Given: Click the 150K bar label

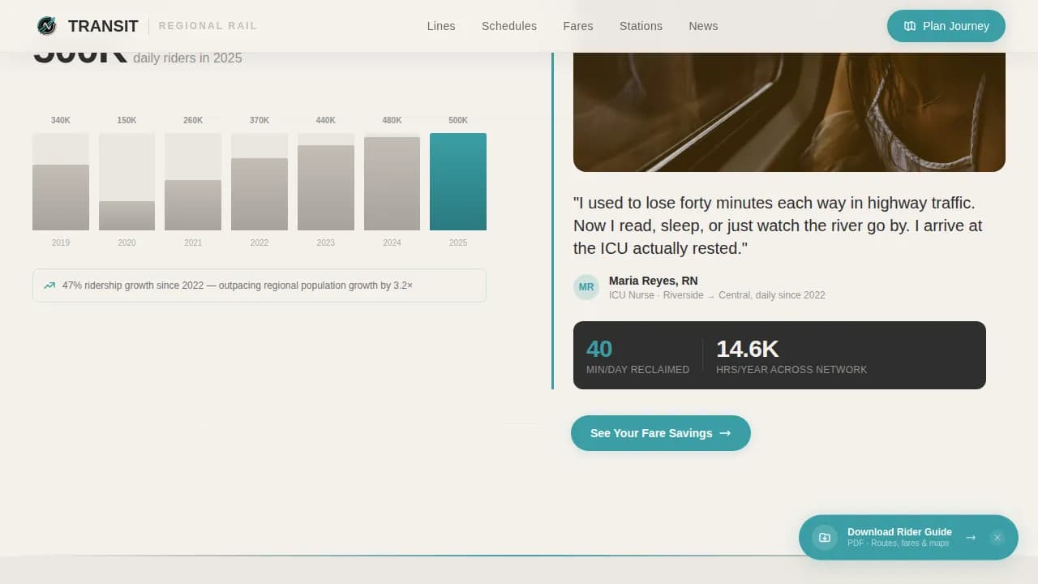Looking at the screenshot, I should [x=127, y=120].
